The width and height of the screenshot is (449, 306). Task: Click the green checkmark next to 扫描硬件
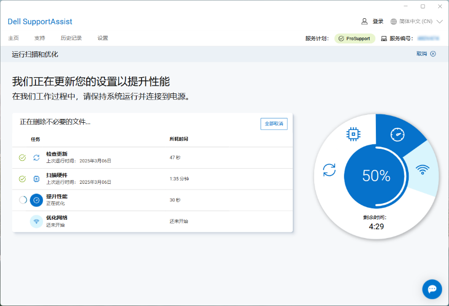pyautogui.click(x=22, y=179)
